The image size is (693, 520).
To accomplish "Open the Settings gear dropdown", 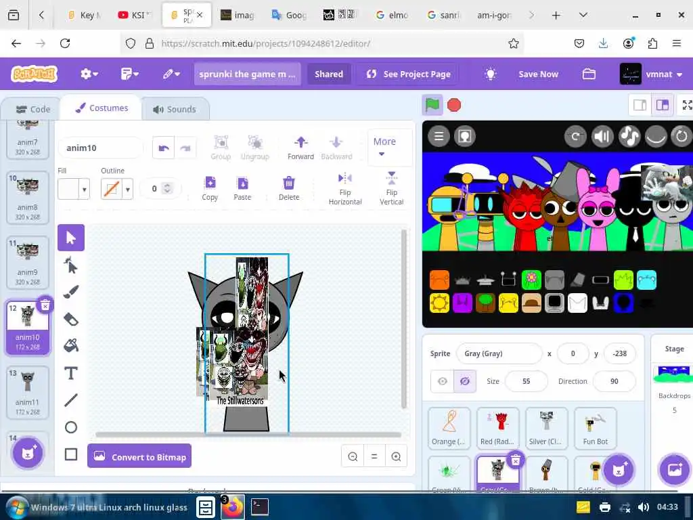I will (x=89, y=74).
